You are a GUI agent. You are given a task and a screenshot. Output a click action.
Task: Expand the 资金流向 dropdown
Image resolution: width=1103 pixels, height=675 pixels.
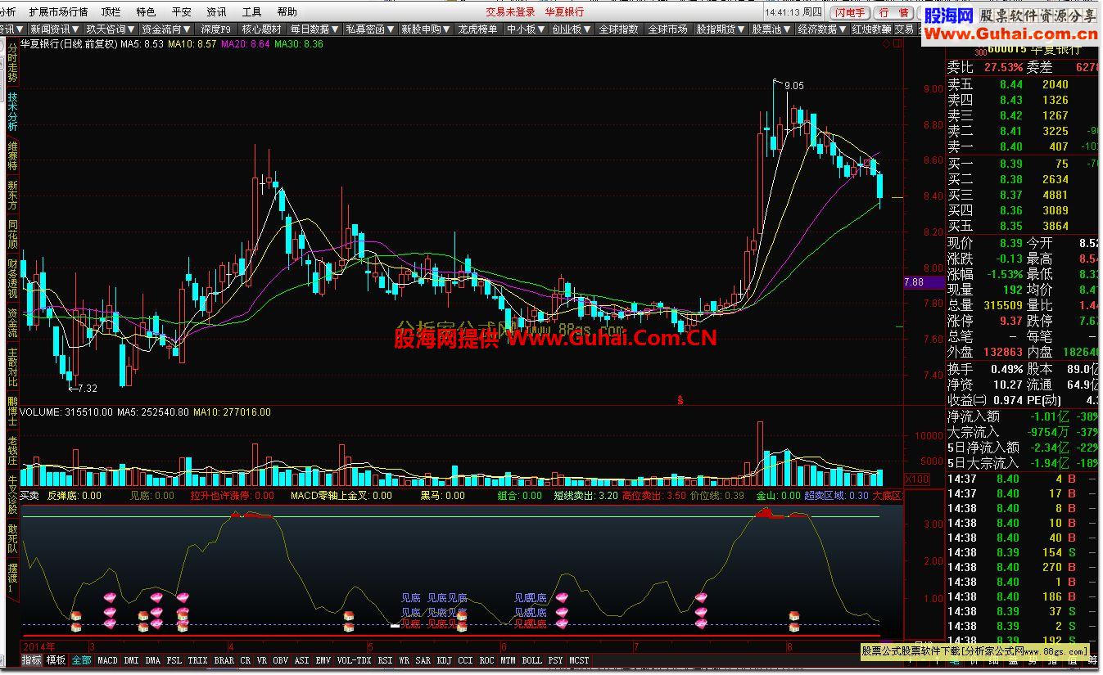[166, 29]
